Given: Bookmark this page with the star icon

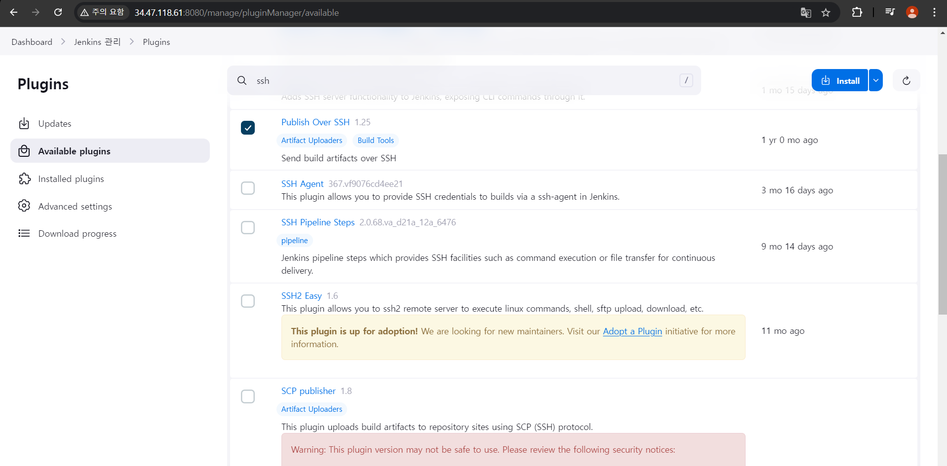Looking at the screenshot, I should pyautogui.click(x=826, y=12).
